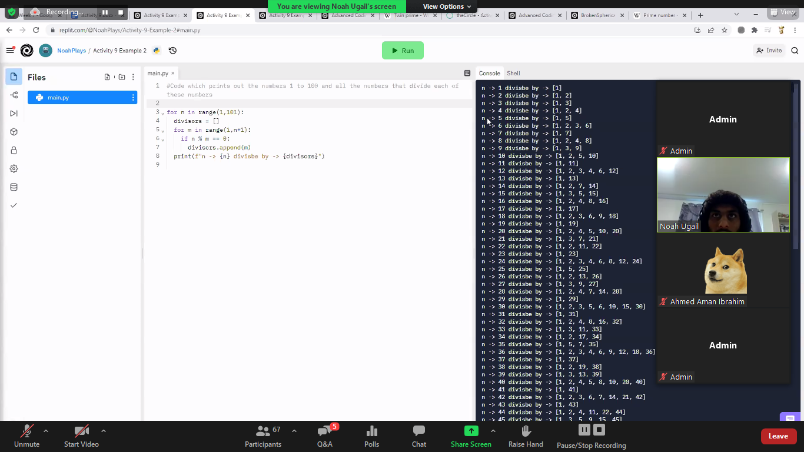Open the Database icon in sidebar

[14, 187]
